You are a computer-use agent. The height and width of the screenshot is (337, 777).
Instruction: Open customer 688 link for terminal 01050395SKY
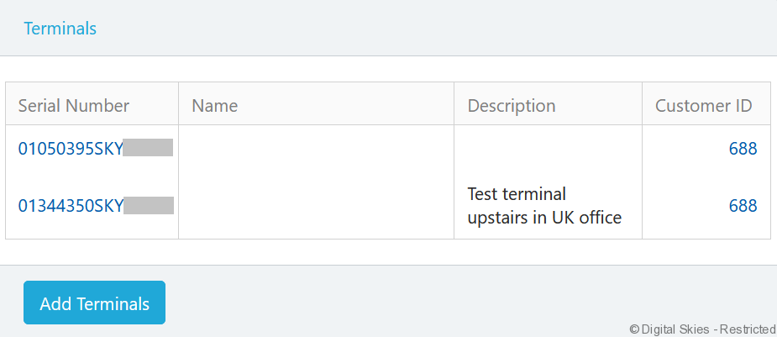click(743, 149)
